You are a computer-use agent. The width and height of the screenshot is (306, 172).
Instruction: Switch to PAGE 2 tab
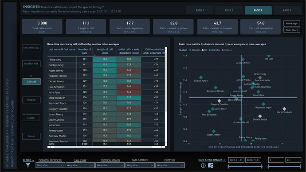coord(229,10)
